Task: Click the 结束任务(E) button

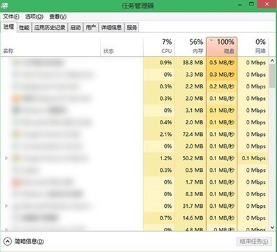Action: tap(254, 241)
